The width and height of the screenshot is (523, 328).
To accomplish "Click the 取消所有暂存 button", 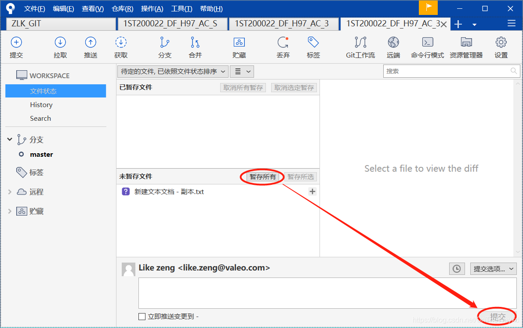I will (243, 88).
